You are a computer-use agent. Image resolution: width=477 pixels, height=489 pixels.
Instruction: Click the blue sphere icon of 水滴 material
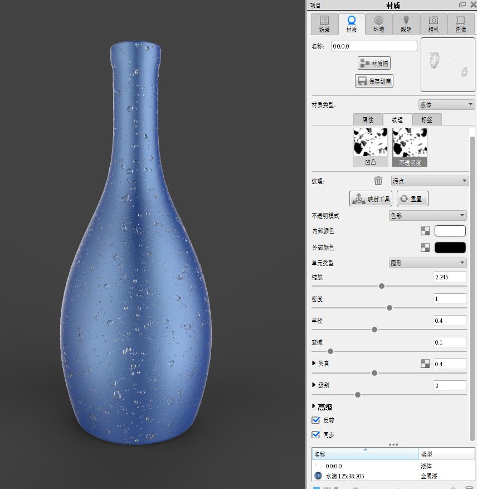(318, 476)
